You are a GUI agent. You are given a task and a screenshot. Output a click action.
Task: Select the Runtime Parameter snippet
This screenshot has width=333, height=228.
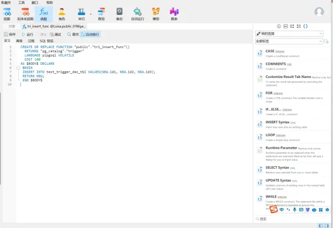(293, 154)
